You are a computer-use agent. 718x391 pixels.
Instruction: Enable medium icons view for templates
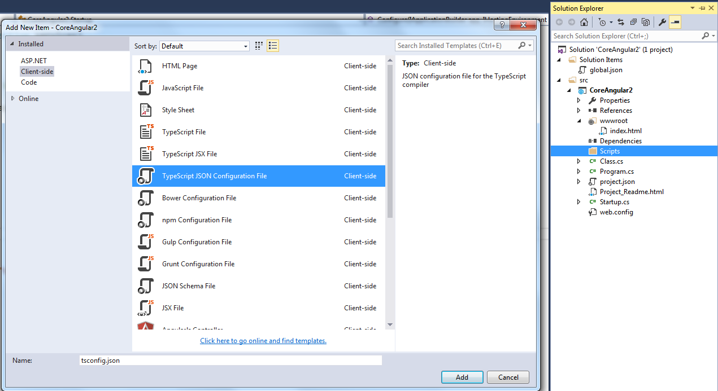(x=259, y=46)
